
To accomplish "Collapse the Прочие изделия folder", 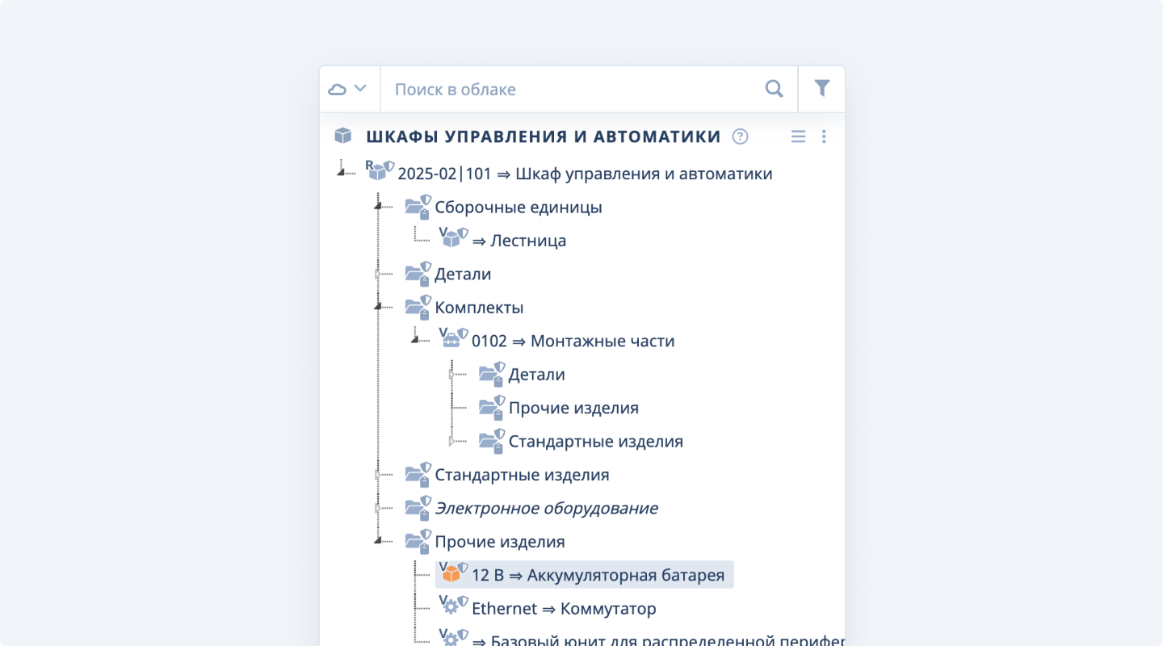I will click(376, 542).
